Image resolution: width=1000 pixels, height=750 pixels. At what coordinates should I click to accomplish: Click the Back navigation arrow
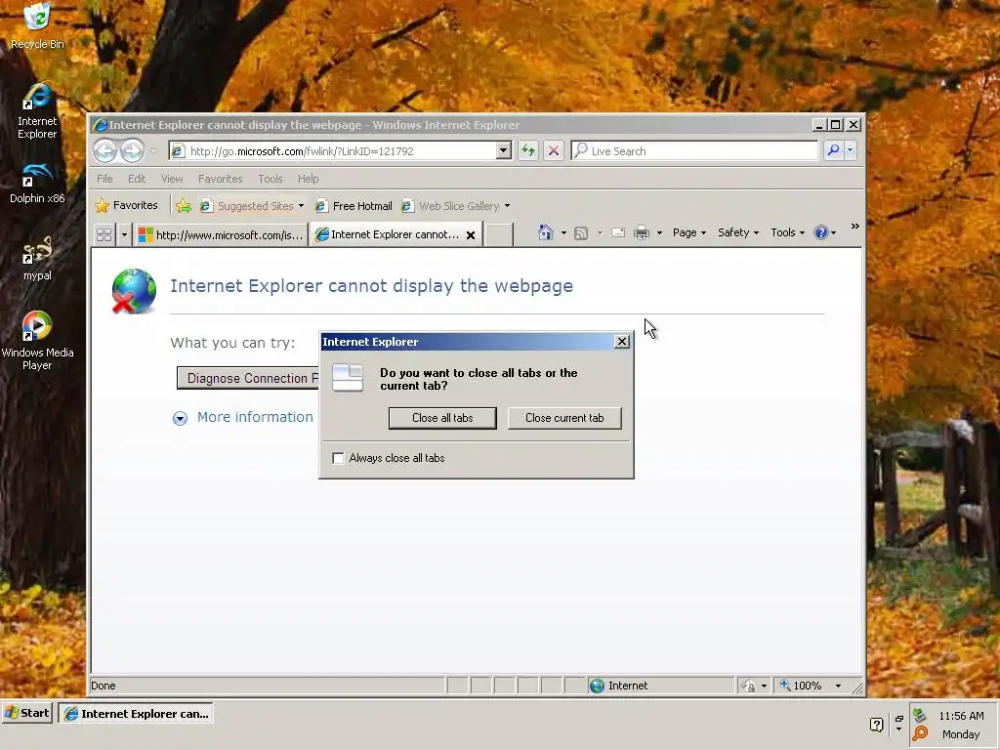[x=104, y=151]
